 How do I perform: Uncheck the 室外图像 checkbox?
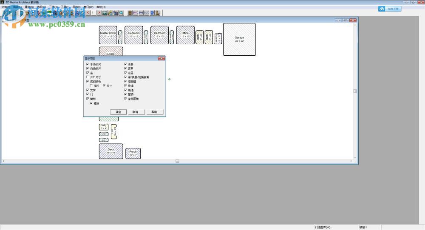125,99
